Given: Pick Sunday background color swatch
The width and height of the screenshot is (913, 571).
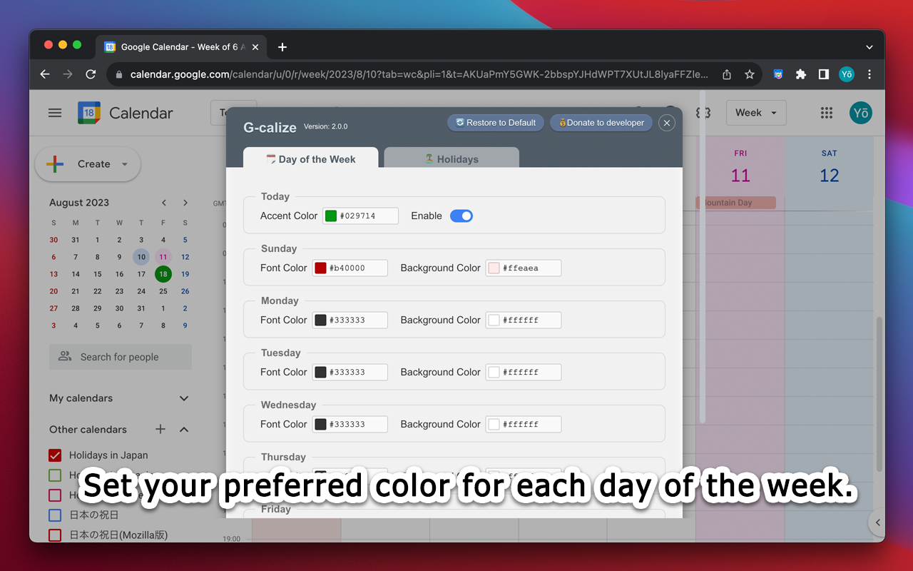Looking at the screenshot, I should point(494,268).
